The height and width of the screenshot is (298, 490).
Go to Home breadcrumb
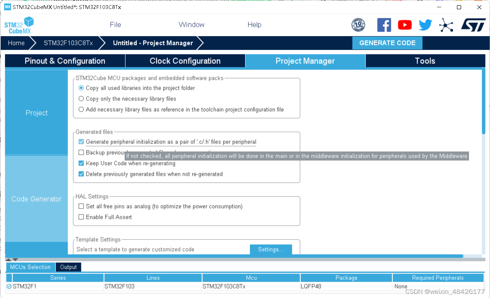(x=16, y=43)
